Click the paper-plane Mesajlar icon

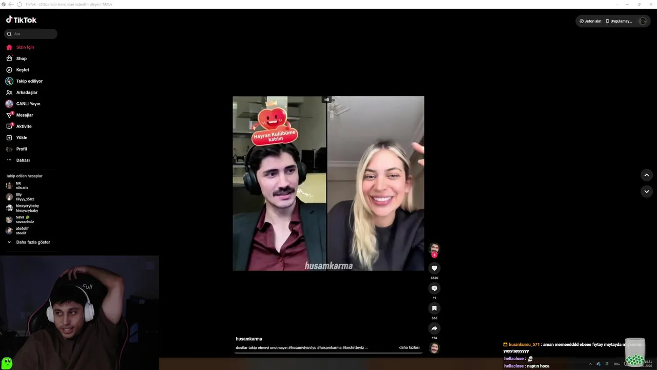pos(9,115)
